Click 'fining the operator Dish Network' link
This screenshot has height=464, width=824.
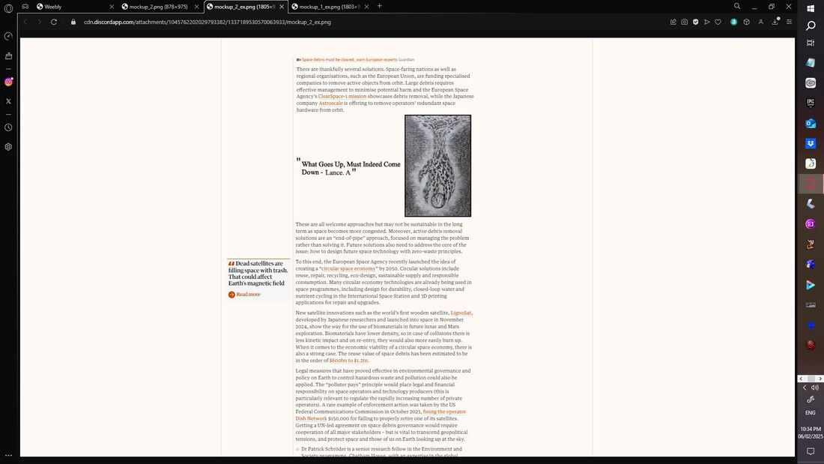tap(381, 415)
